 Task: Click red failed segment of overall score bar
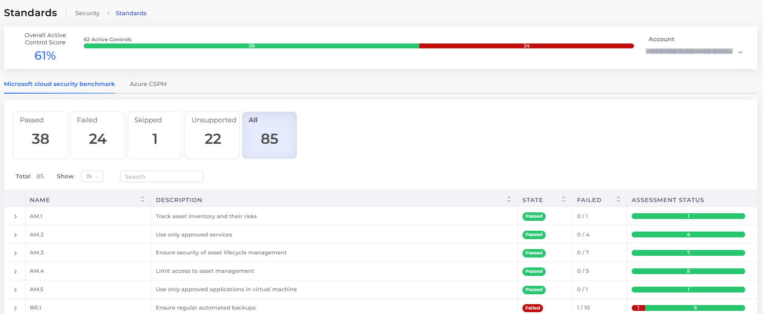click(x=526, y=46)
